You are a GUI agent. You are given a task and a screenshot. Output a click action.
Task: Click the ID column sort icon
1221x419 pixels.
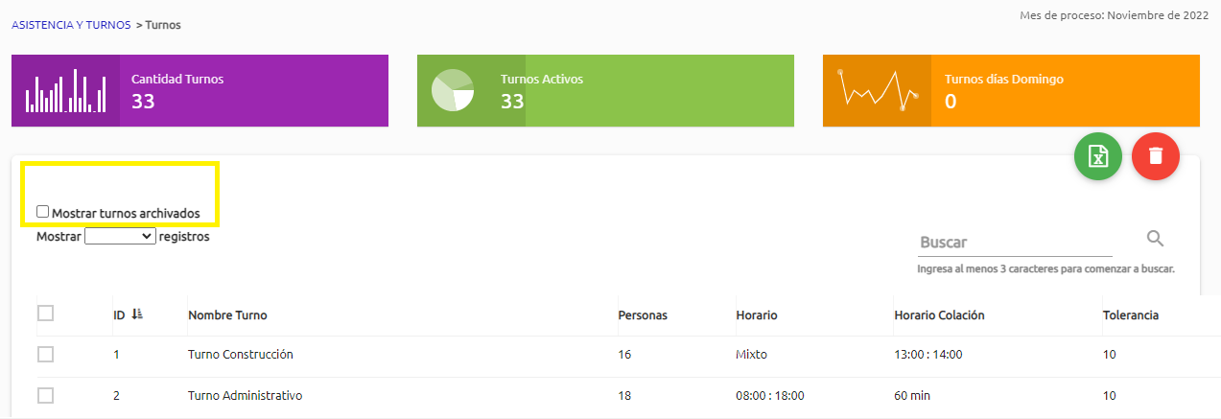(136, 314)
